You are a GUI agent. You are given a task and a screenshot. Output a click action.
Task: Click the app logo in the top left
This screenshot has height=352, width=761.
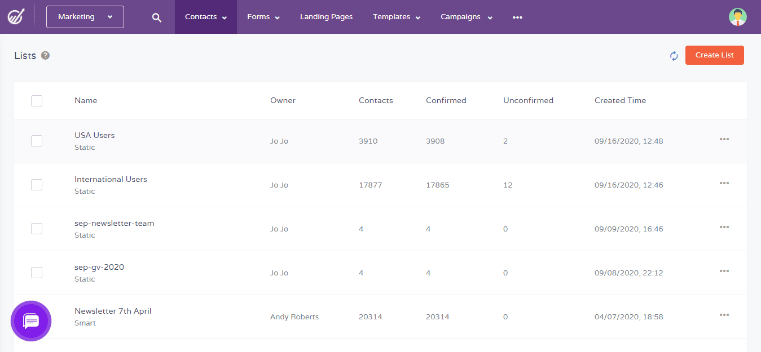15,16
